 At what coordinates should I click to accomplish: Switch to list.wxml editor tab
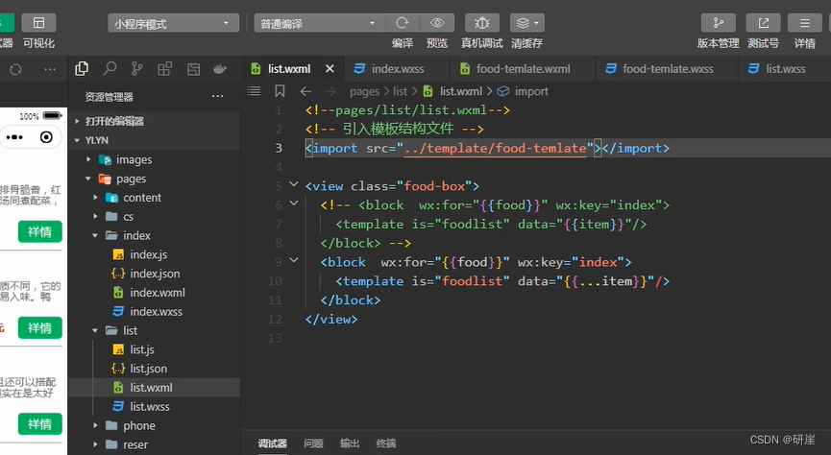coord(289,69)
